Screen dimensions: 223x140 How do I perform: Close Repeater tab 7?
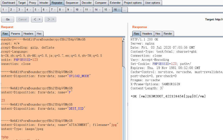pyautogui.click(x=55, y=10)
